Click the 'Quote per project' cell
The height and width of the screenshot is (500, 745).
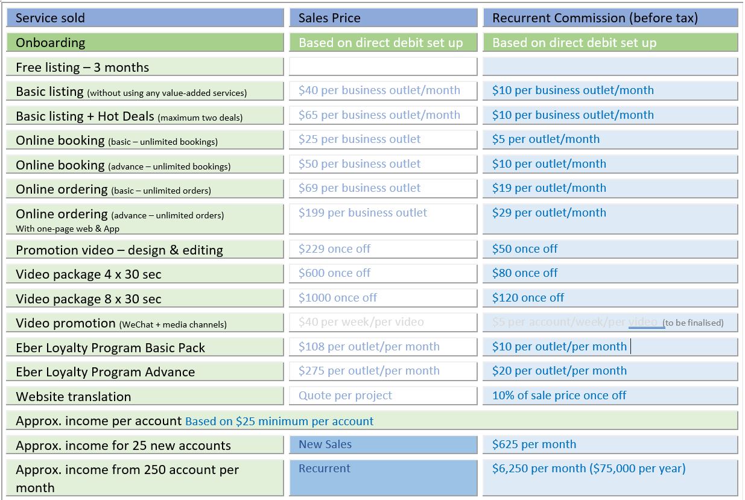point(345,396)
